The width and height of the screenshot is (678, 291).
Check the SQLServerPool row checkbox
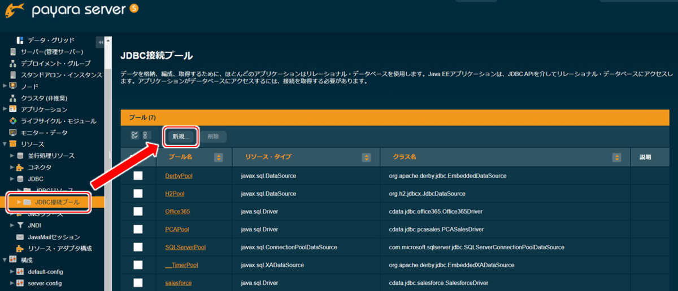click(138, 247)
